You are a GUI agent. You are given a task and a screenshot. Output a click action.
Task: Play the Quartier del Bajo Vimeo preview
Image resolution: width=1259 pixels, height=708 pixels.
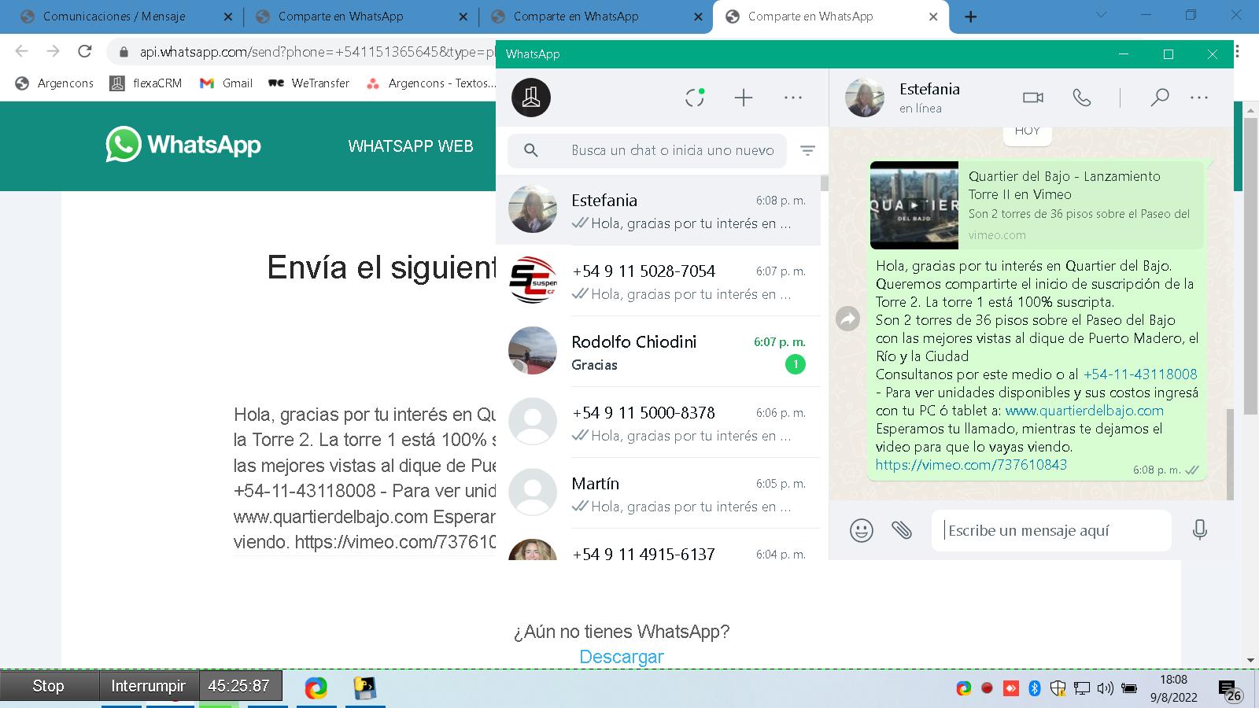click(914, 205)
